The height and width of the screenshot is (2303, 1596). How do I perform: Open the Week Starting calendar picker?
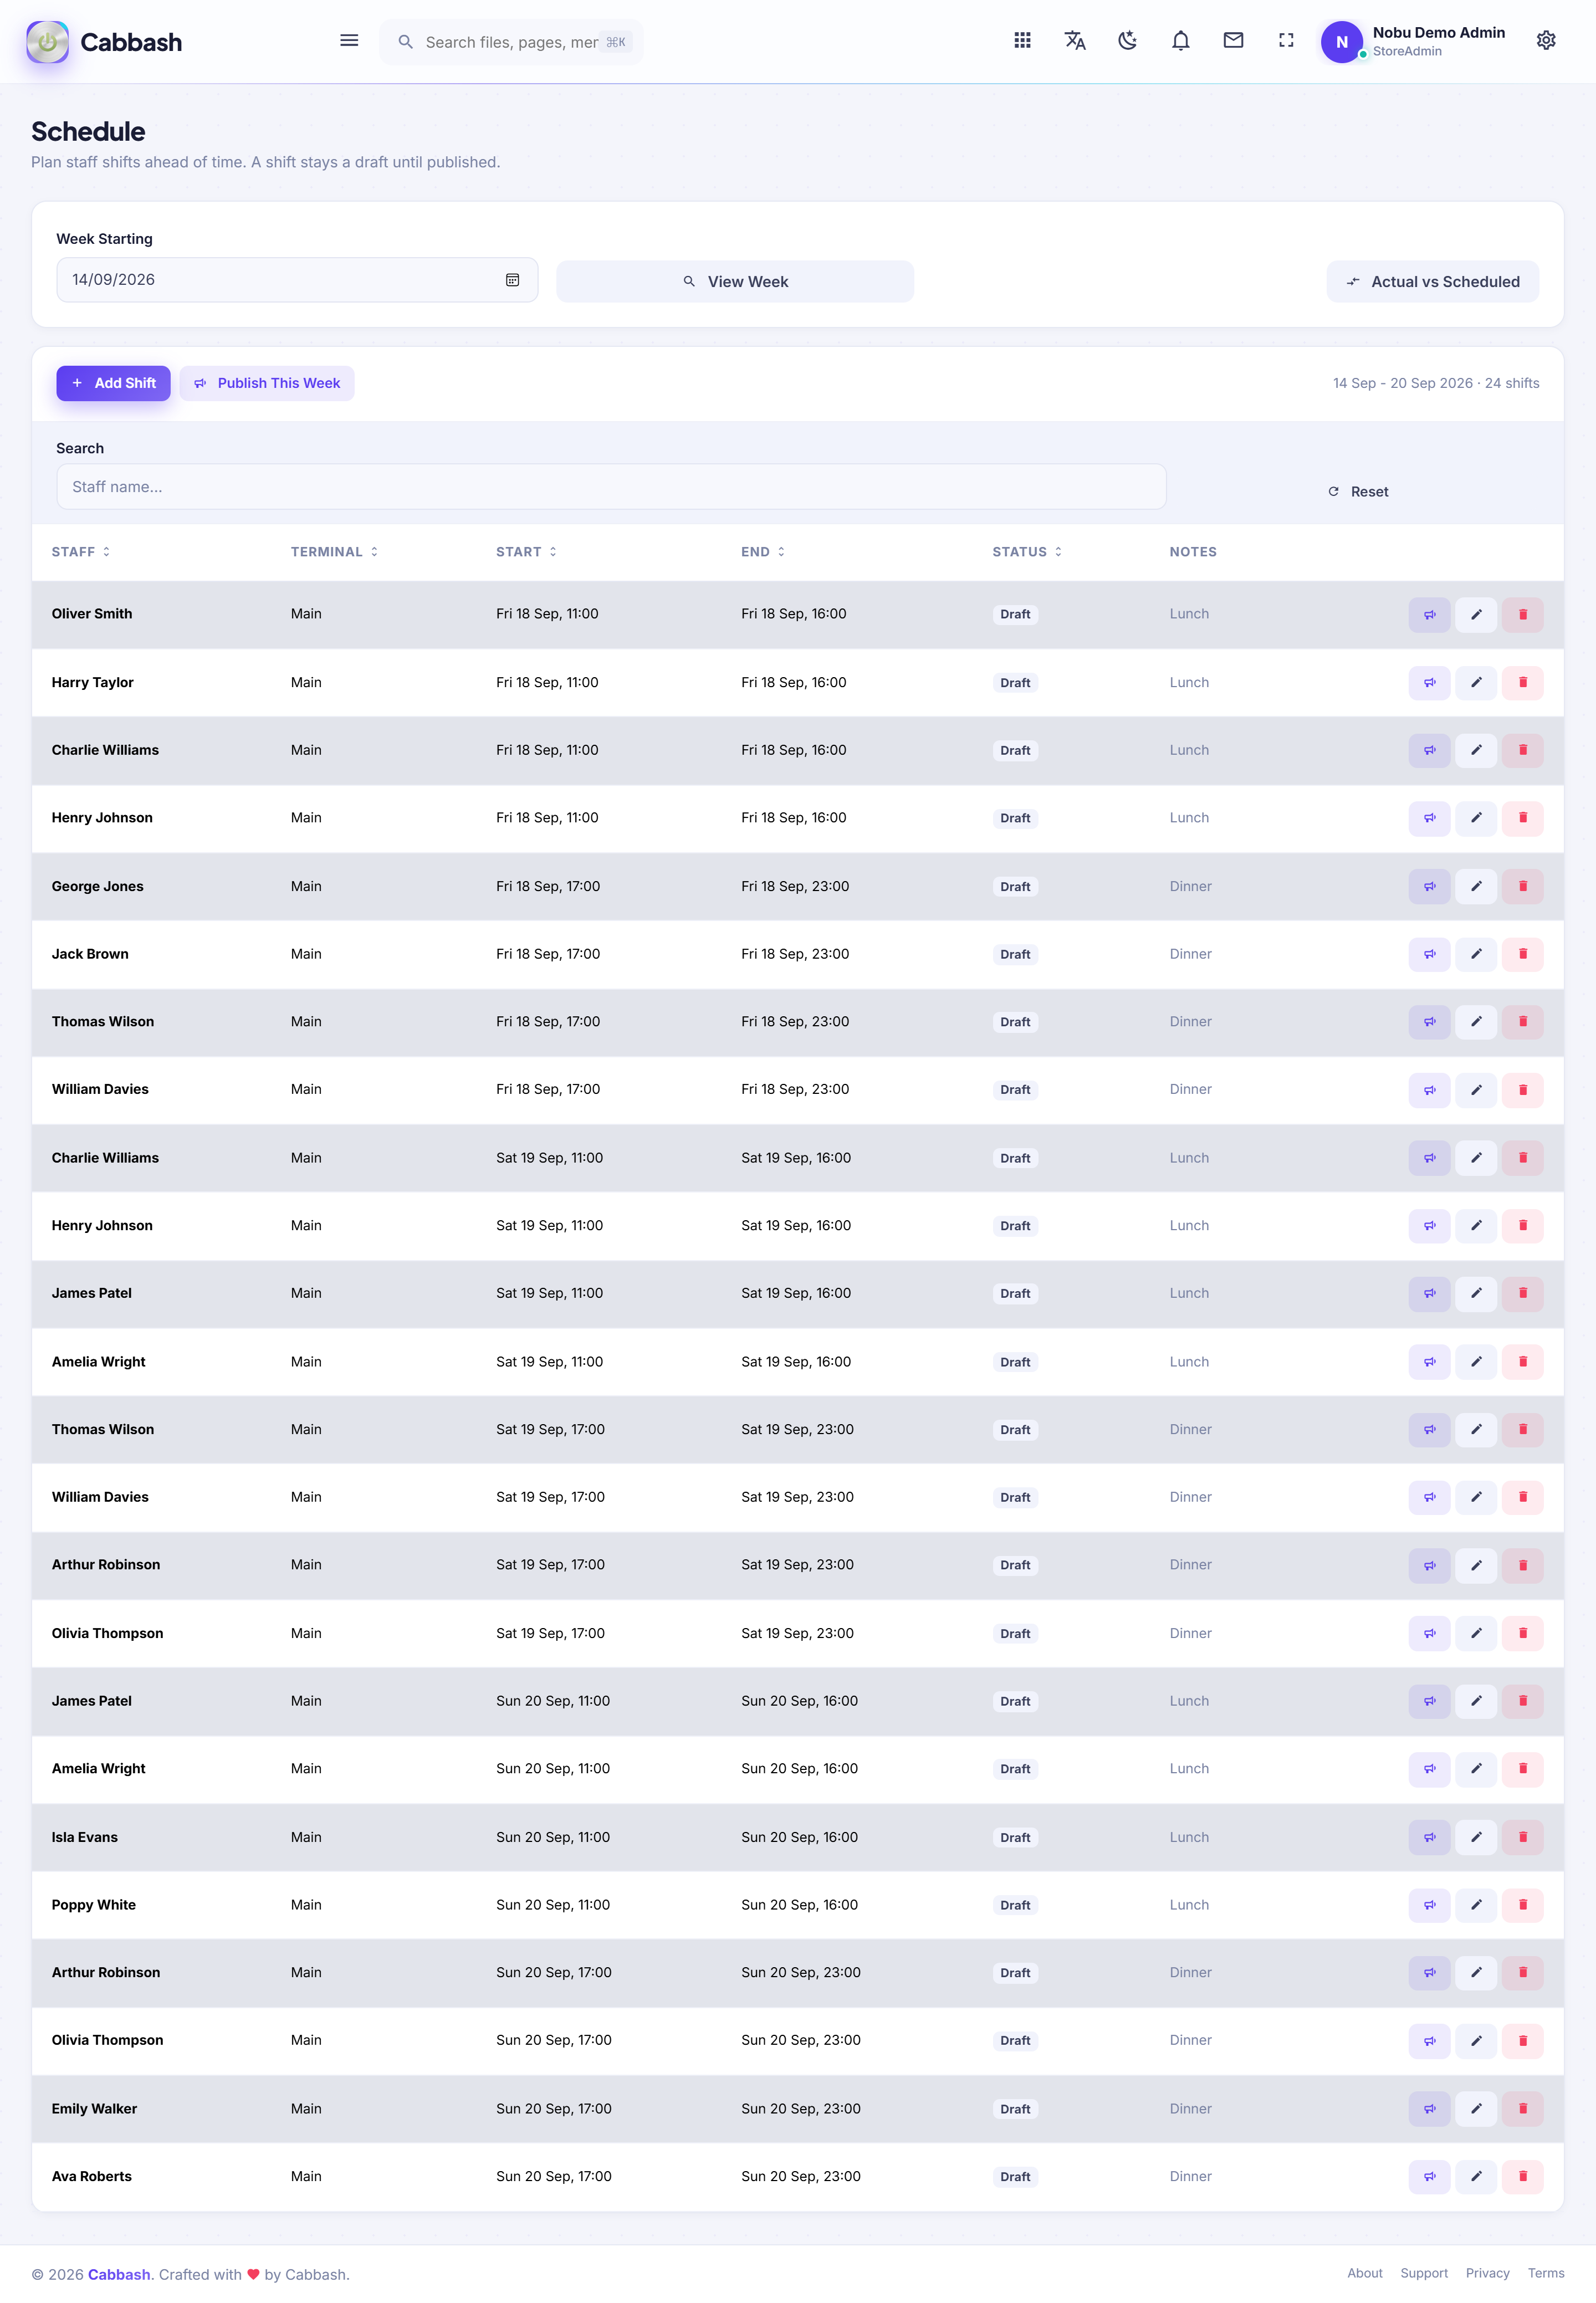point(512,280)
